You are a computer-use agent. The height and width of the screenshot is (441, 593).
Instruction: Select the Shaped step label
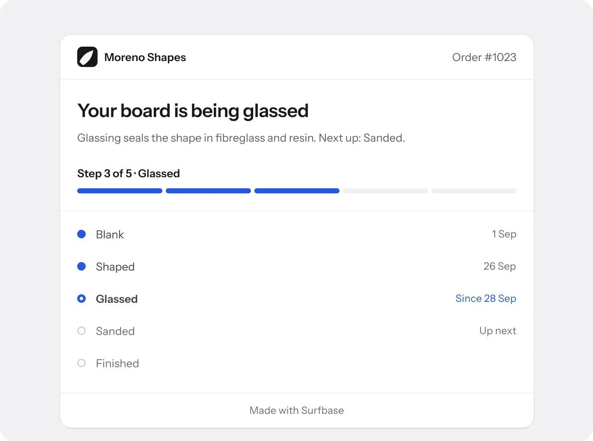tap(115, 267)
